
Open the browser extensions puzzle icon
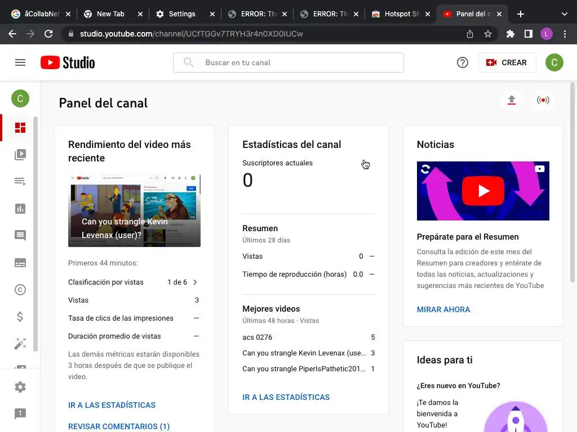point(511,34)
